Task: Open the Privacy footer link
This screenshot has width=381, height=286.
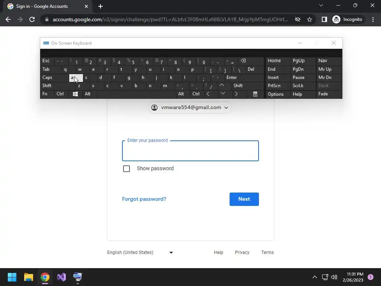Action: [x=242, y=252]
